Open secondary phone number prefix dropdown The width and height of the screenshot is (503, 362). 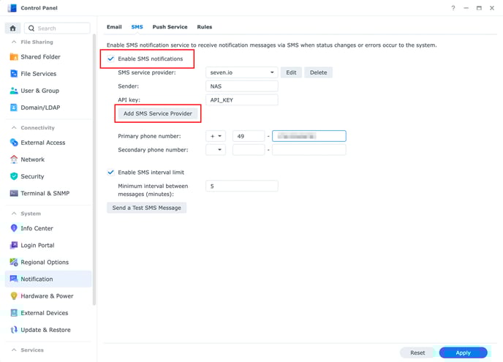tap(216, 150)
